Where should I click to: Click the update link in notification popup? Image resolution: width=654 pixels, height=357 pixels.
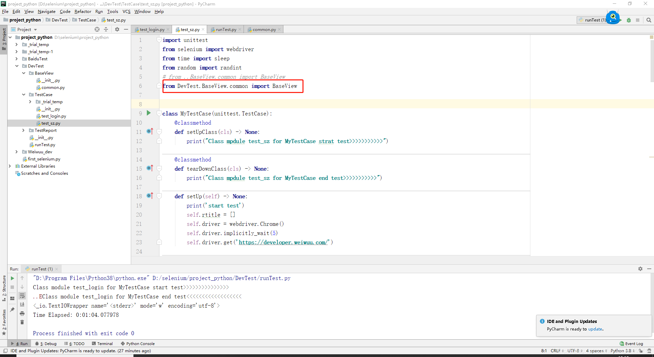click(x=595, y=329)
